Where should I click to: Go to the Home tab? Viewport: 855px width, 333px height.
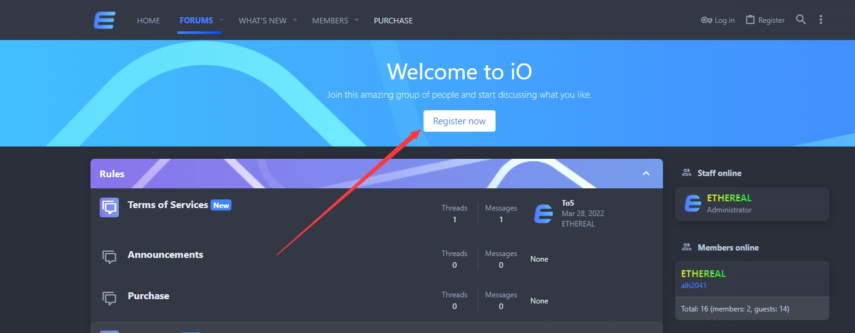tap(148, 20)
